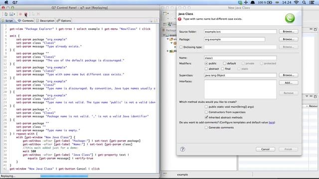This screenshot has height=179, width=319.
Task: Enable Generate comments checkbox
Action: point(206,127)
